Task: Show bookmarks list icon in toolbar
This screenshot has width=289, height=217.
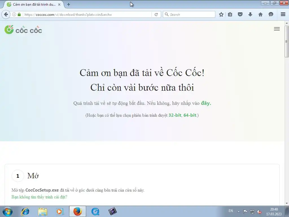Action: (x=230, y=14)
